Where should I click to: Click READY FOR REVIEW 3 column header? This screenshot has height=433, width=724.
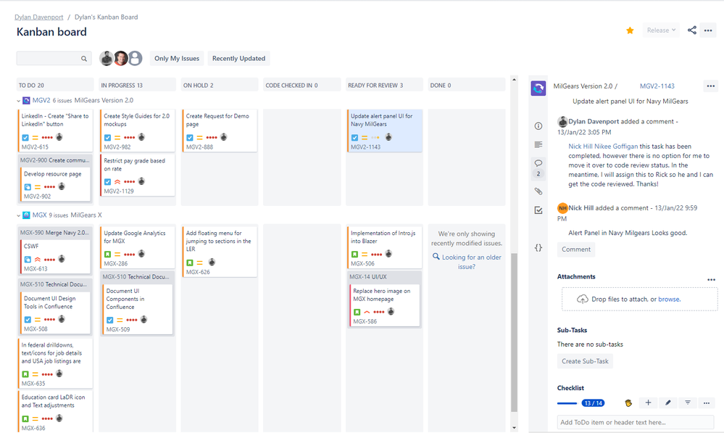[x=384, y=85]
